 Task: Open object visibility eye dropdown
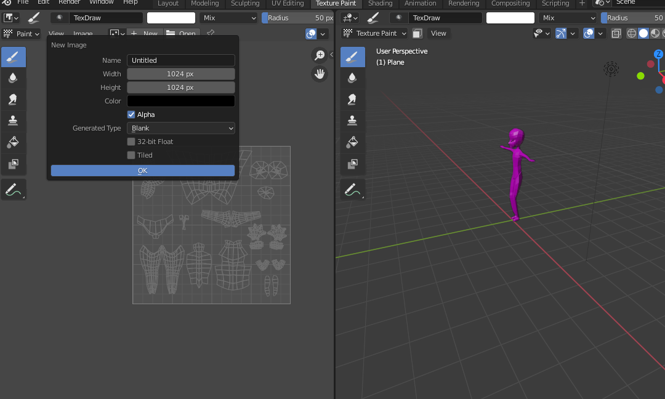[542, 33]
